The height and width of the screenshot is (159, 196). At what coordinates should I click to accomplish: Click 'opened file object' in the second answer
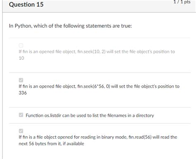pyautogui.click(x=57, y=86)
